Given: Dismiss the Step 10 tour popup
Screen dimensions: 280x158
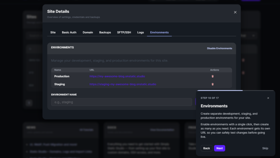Looking at the screenshot, I should point(268,98).
